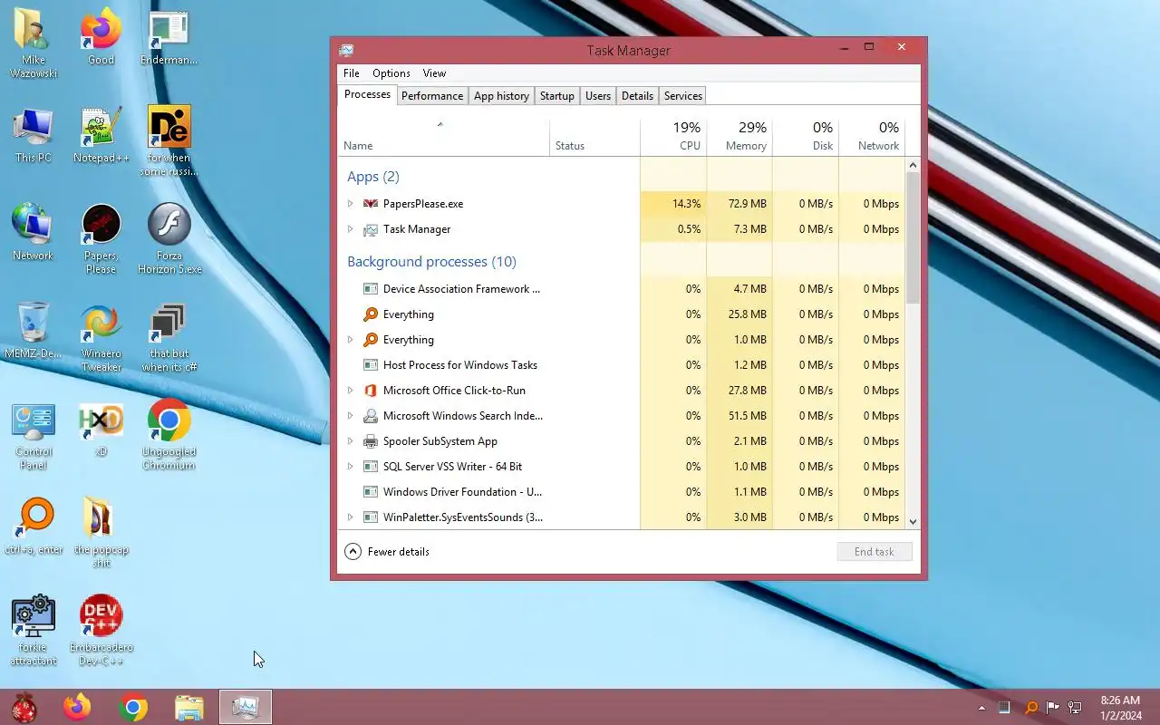Click the Microsoft Office Click-to-Run icon
The width and height of the screenshot is (1160, 725).
[x=370, y=391]
